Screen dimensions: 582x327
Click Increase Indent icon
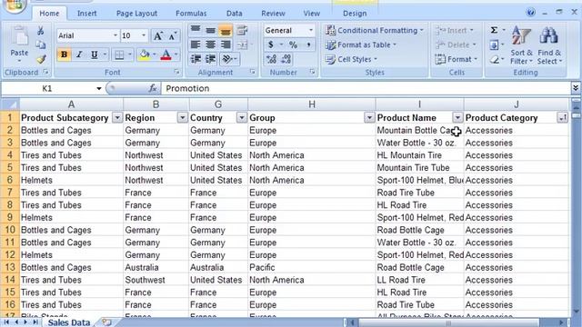point(210,59)
